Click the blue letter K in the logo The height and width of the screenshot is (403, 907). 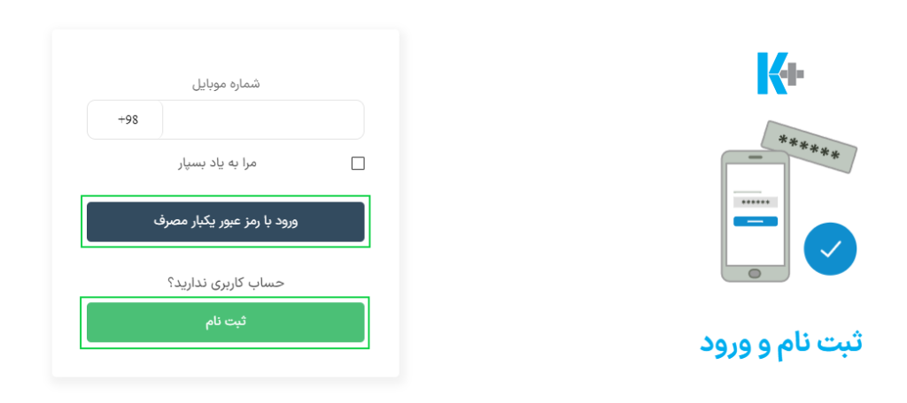(771, 73)
